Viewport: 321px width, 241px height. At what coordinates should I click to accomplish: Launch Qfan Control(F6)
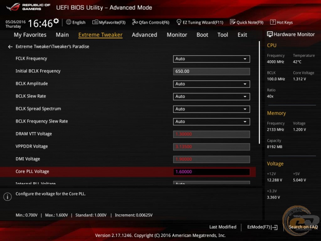(x=150, y=22)
